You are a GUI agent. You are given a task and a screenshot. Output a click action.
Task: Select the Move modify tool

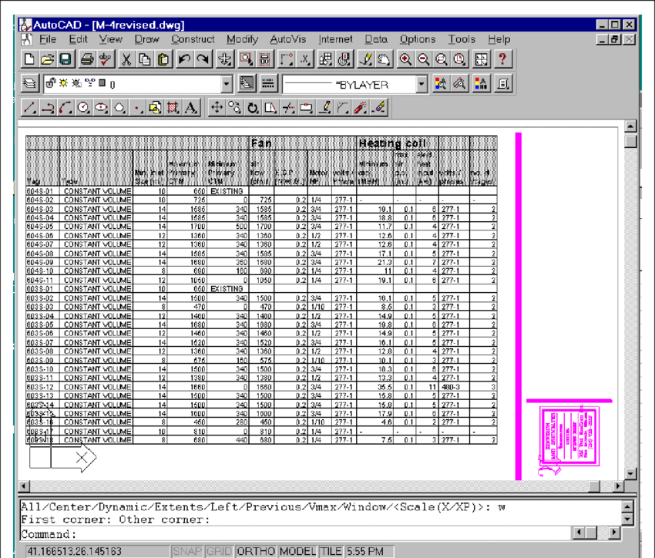tap(218, 107)
